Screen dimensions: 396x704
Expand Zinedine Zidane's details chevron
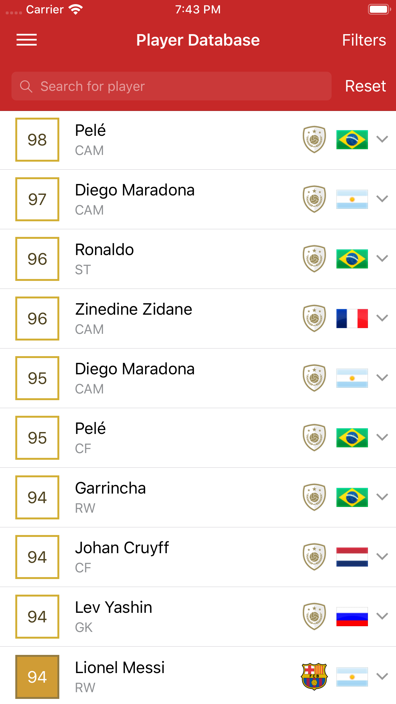[x=382, y=318]
